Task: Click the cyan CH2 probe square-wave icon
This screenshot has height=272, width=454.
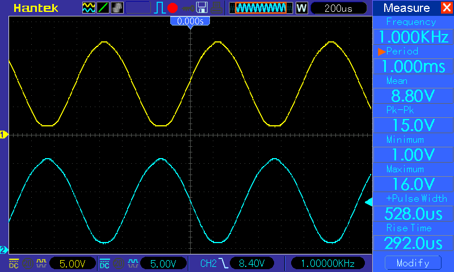Action: pyautogui.click(x=133, y=263)
